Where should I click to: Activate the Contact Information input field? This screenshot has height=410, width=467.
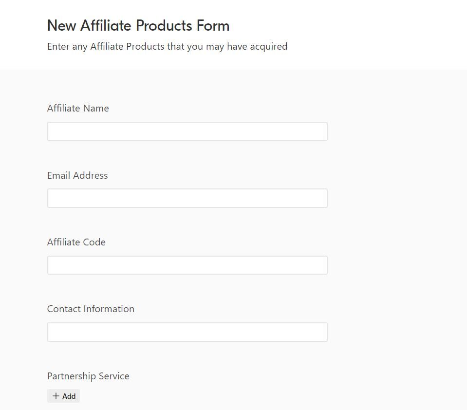click(x=187, y=332)
